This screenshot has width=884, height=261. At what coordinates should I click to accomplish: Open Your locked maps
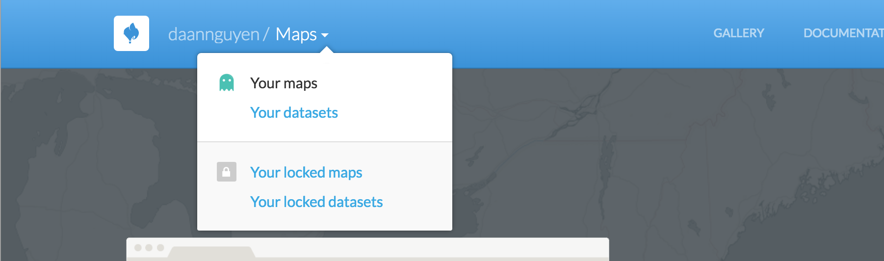(x=306, y=173)
